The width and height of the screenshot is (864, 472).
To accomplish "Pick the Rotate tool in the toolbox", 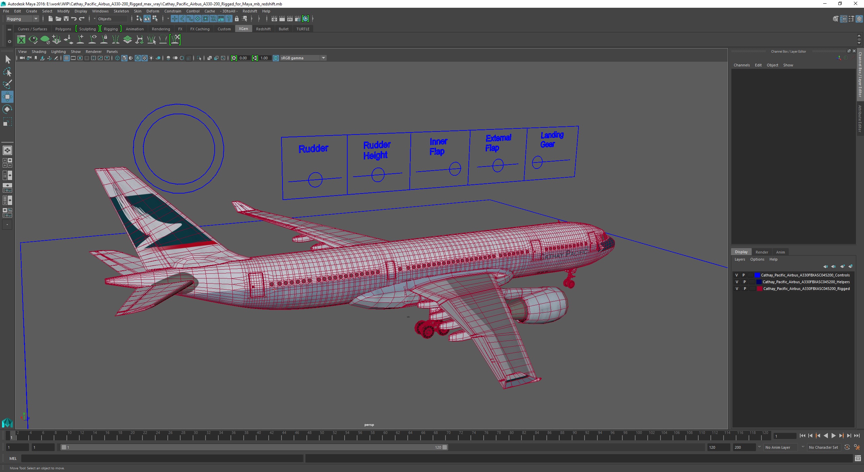I will pyautogui.click(x=7, y=109).
